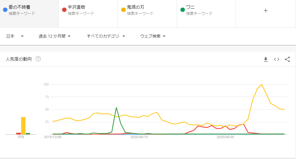The image size is (296, 159).
Task: Select the 愛の不時着 search term
Action: click(19, 7)
